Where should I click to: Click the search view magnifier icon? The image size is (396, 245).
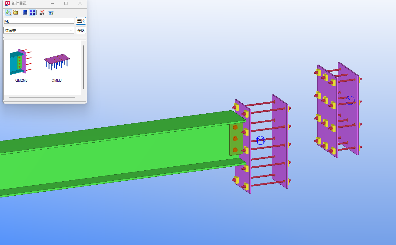(9, 12)
